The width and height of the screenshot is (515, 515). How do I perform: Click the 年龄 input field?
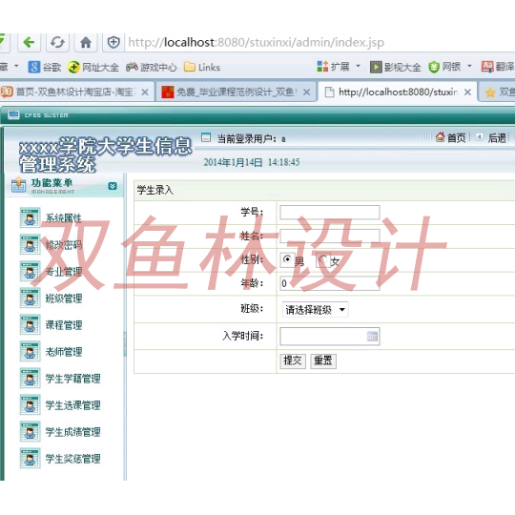click(330, 283)
